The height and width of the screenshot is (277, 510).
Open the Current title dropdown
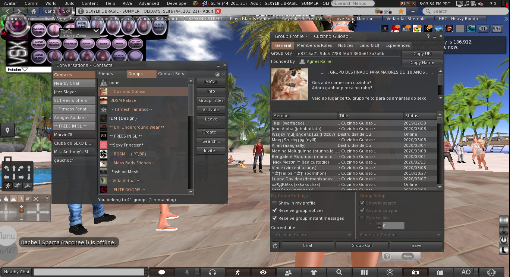[x=312, y=235]
